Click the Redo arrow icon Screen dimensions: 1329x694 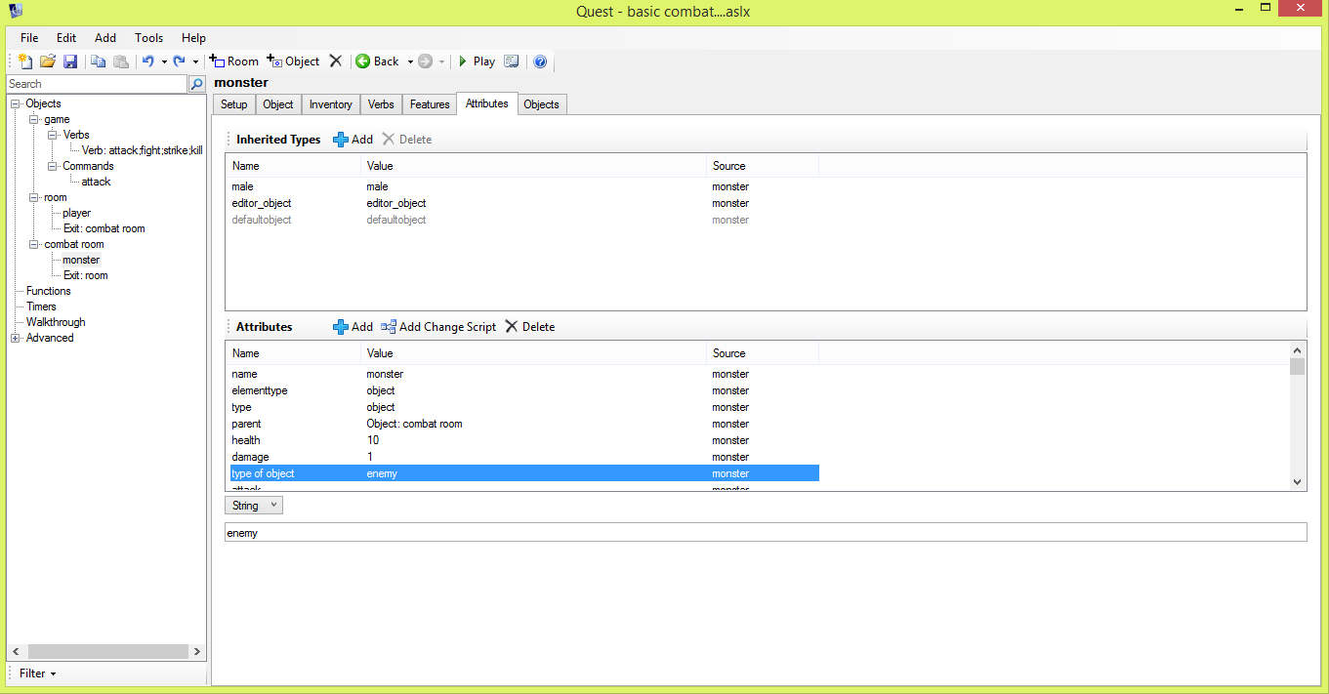179,61
